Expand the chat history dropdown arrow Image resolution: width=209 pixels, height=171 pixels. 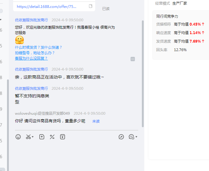pyautogui.click(x=136, y=137)
